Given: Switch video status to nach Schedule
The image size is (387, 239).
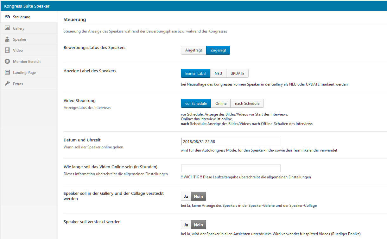Looking at the screenshot, I should coord(247,104).
